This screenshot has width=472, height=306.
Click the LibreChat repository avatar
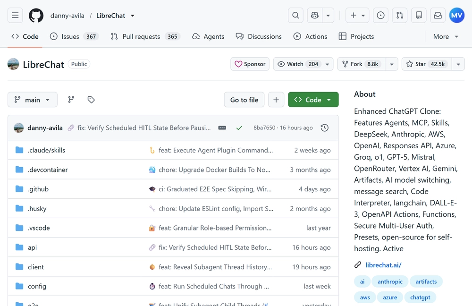pyautogui.click(x=13, y=64)
